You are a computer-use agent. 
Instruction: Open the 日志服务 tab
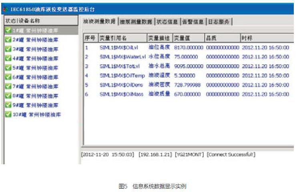(219, 22)
